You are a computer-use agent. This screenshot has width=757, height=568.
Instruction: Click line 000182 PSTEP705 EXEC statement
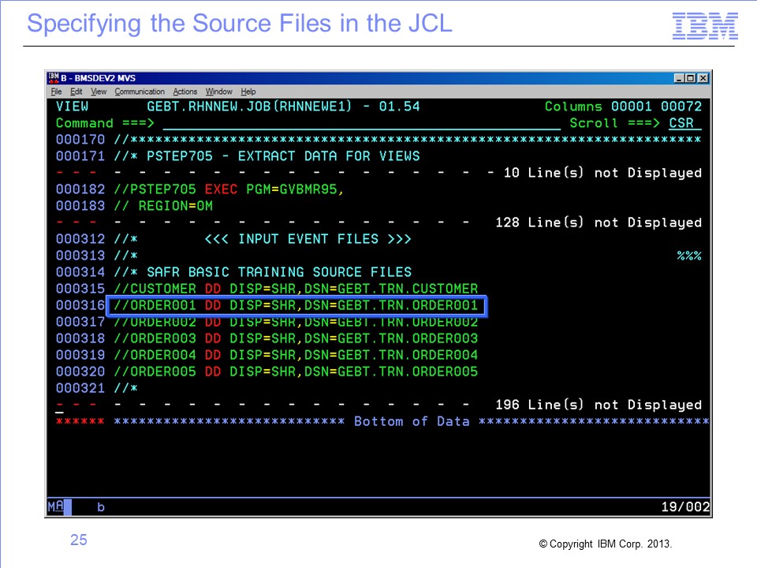(x=200, y=189)
